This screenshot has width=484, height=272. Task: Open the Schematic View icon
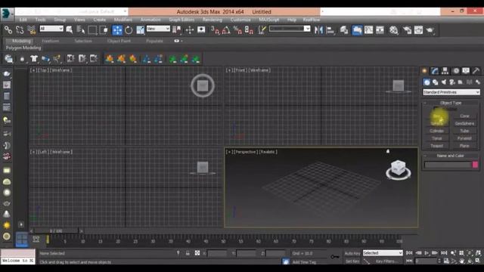point(380,30)
